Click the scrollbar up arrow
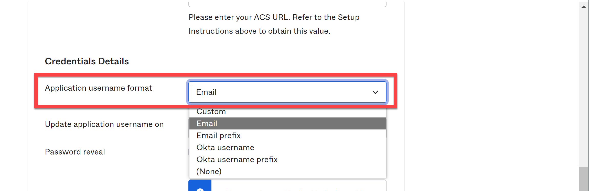The image size is (589, 191). point(584,7)
